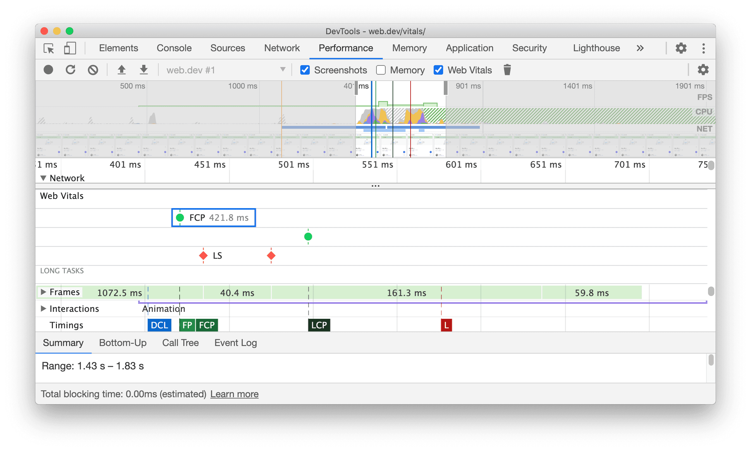Expand the Network section triangle
The height and width of the screenshot is (451, 751).
point(42,178)
